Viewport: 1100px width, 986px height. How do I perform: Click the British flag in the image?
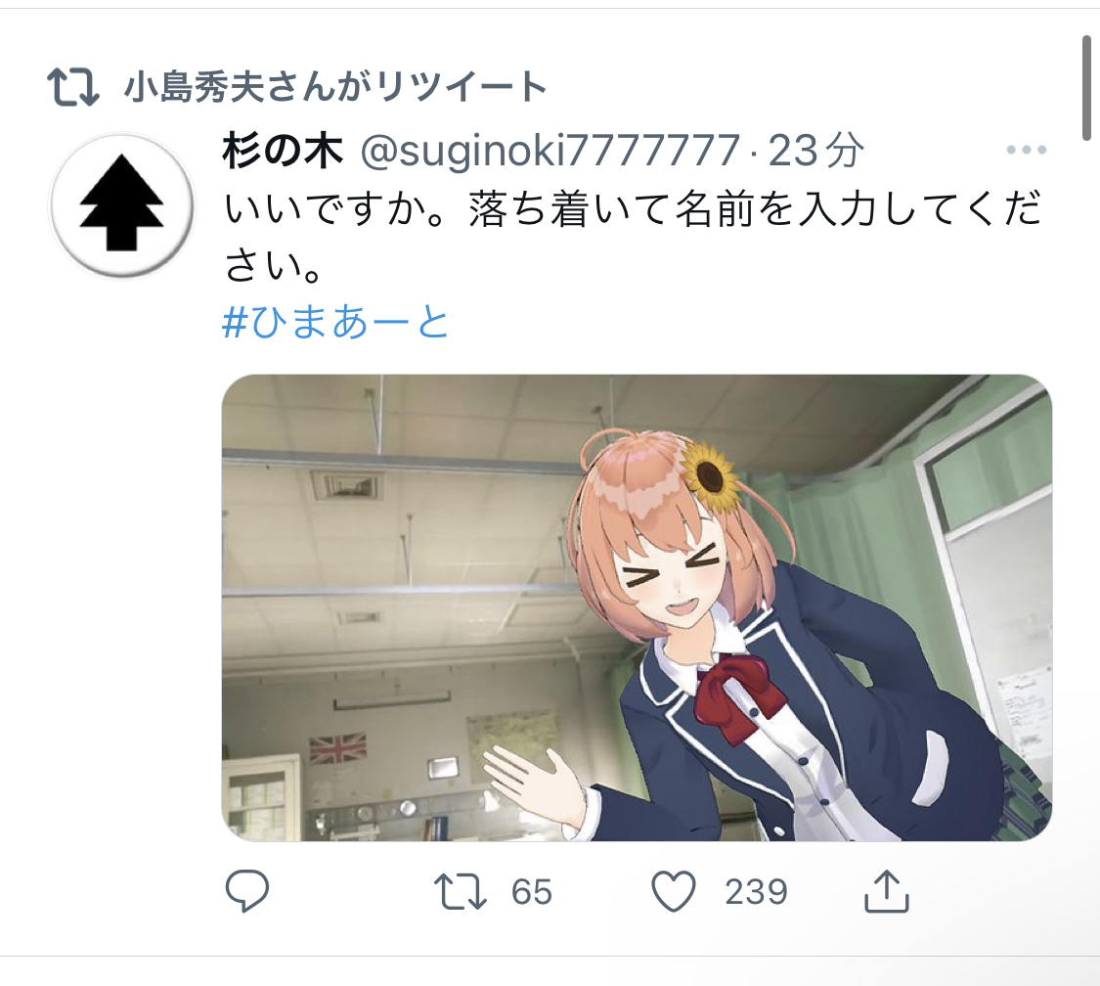(x=337, y=748)
